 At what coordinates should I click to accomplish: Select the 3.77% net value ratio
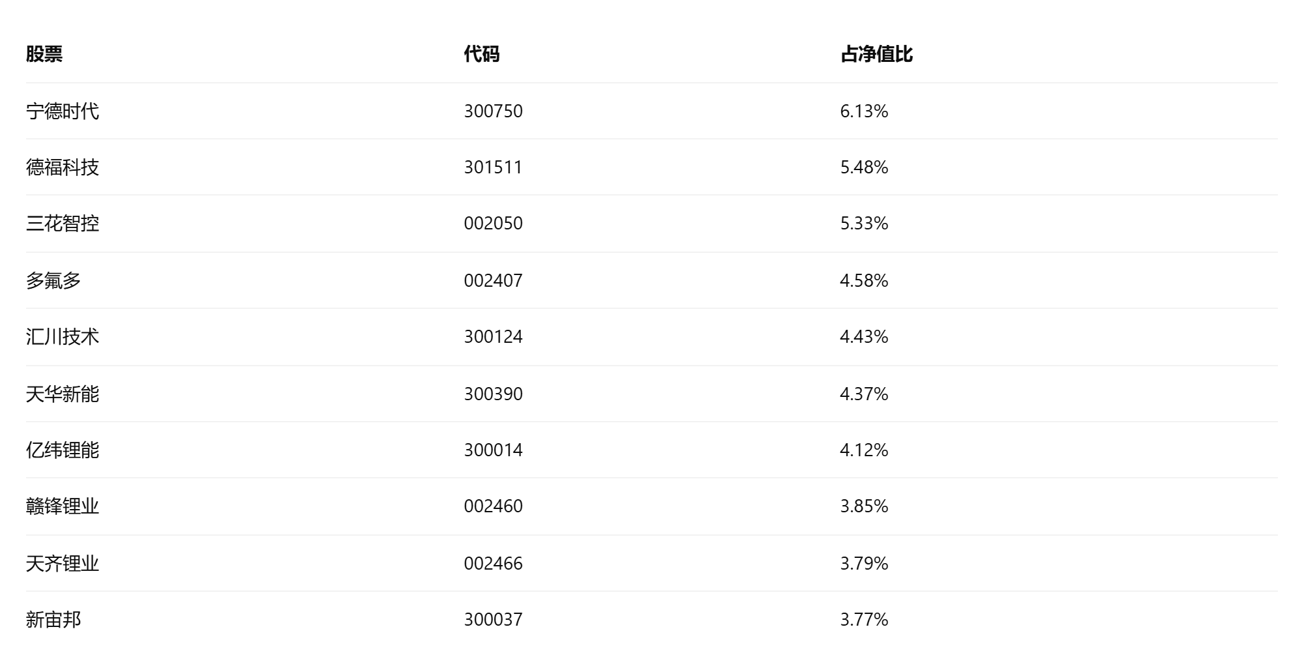point(864,620)
